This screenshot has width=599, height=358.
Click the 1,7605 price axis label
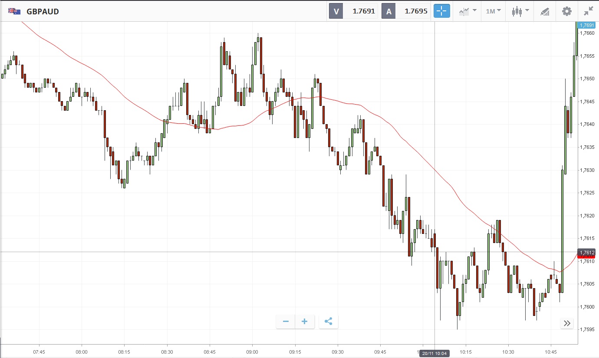587,284
